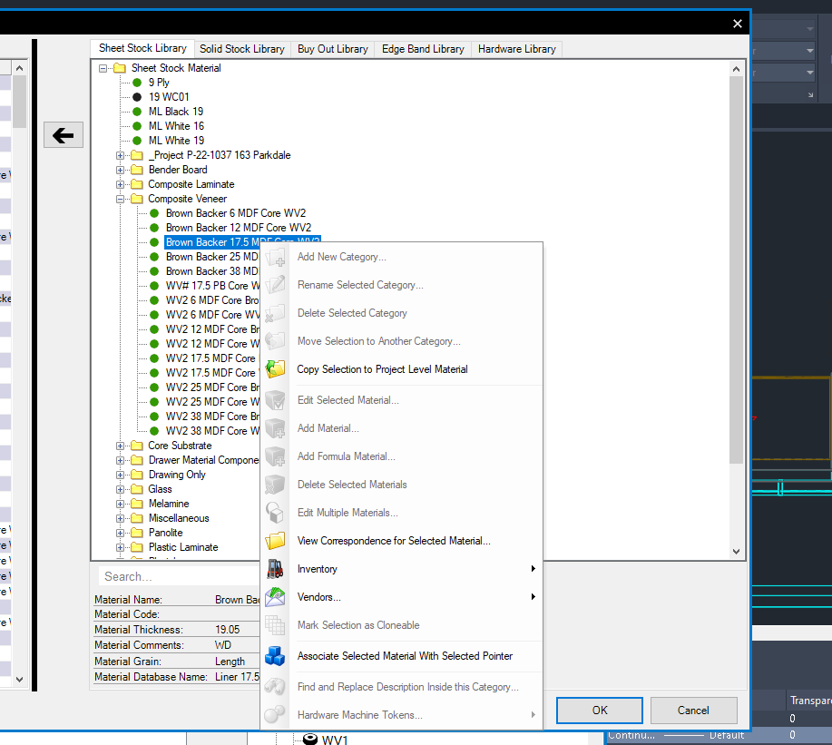Click the Vendors envelope icon
The image size is (832, 745).
tap(276, 597)
